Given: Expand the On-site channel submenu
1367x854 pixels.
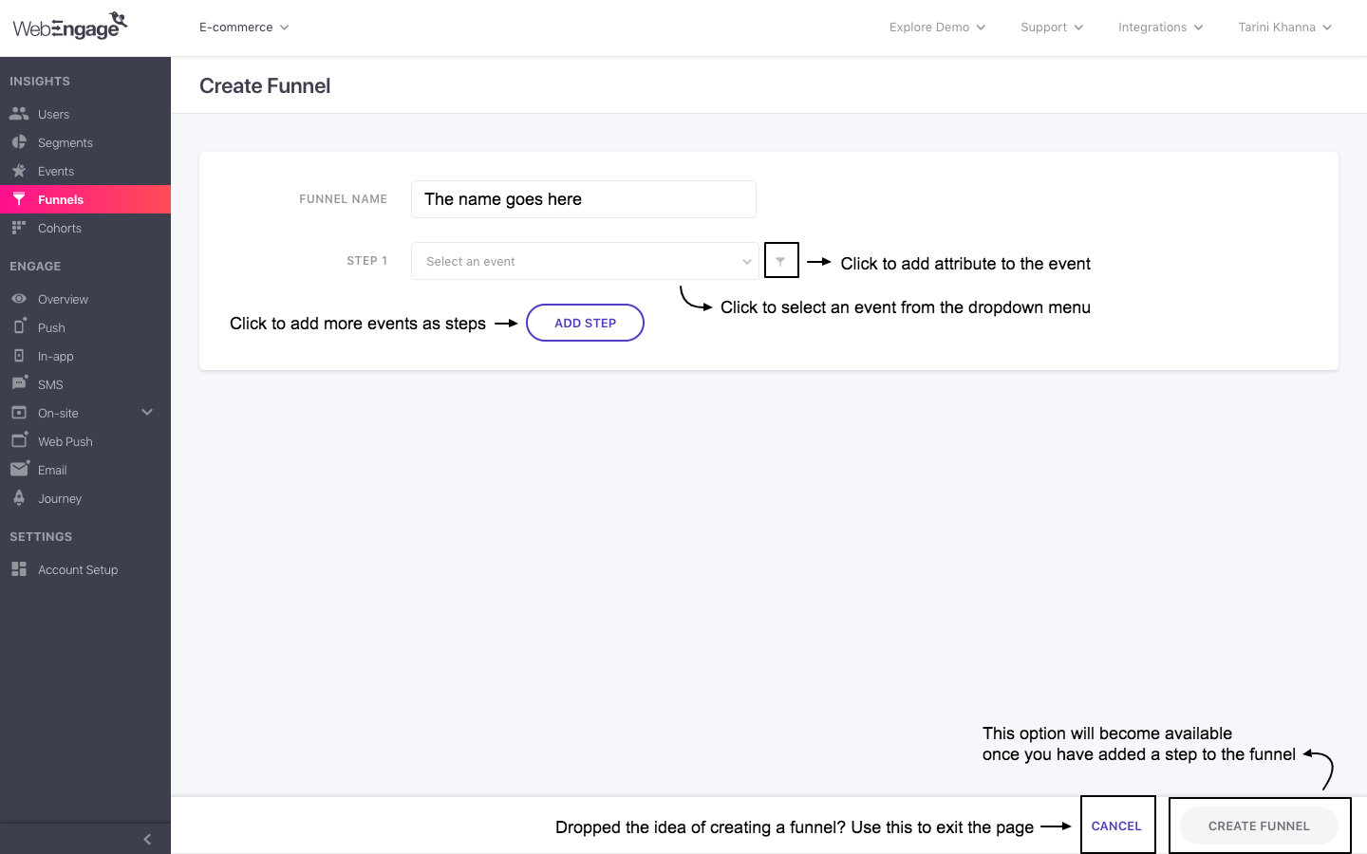Looking at the screenshot, I should click(x=146, y=412).
